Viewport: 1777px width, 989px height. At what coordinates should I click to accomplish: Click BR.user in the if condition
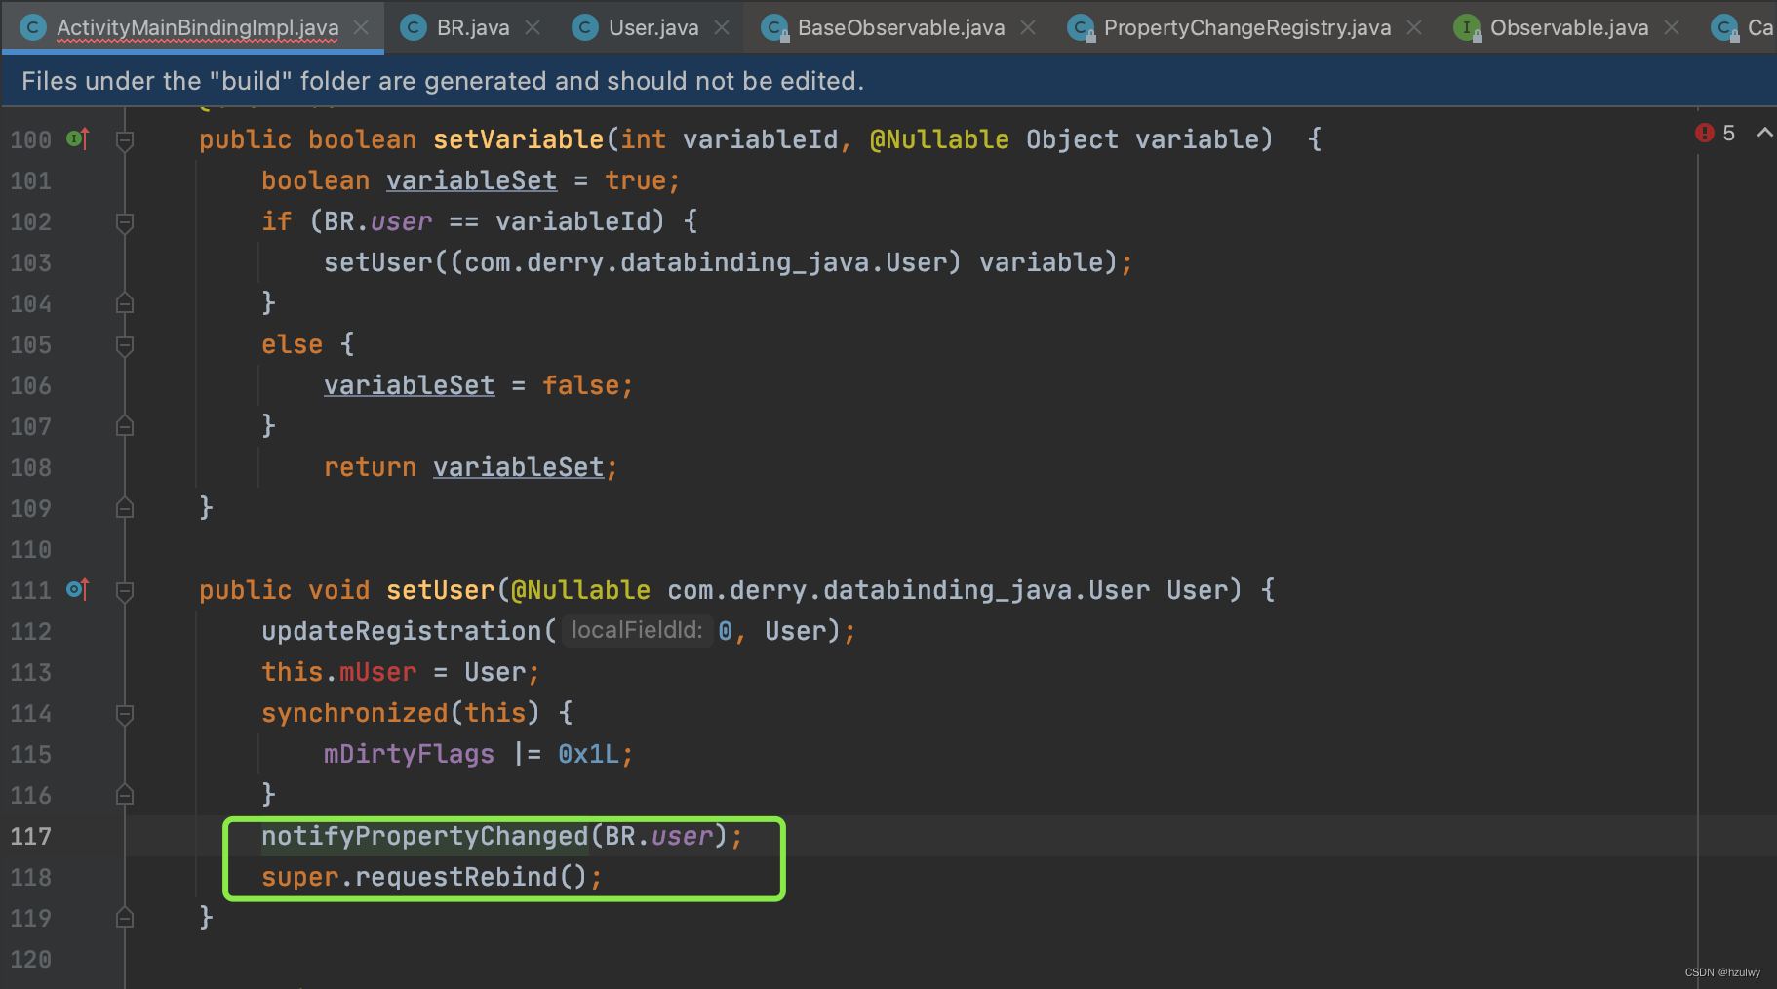point(378,221)
